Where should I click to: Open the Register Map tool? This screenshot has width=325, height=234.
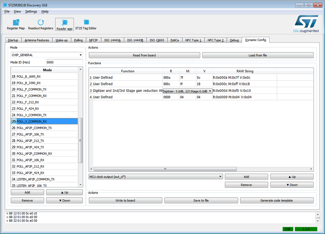click(x=16, y=24)
